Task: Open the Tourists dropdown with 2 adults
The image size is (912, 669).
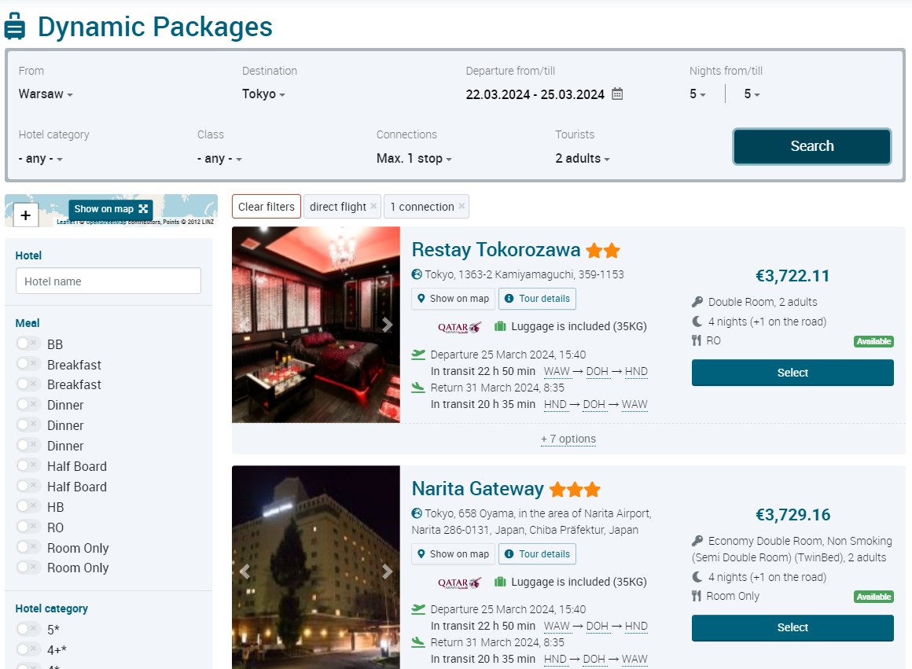Action: pos(583,159)
